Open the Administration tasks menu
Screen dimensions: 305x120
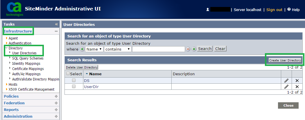click(x=18, y=116)
